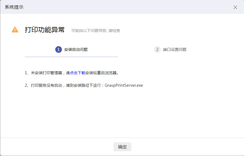
Task: Click the GraspPrintServer.exe text line
Action: pos(84,85)
